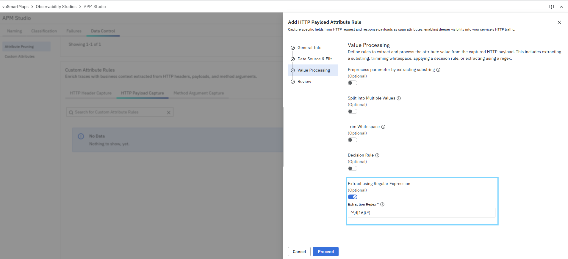Collapse the header with the caret icon
Viewport: 568px width, 259px height.
pos(561,7)
